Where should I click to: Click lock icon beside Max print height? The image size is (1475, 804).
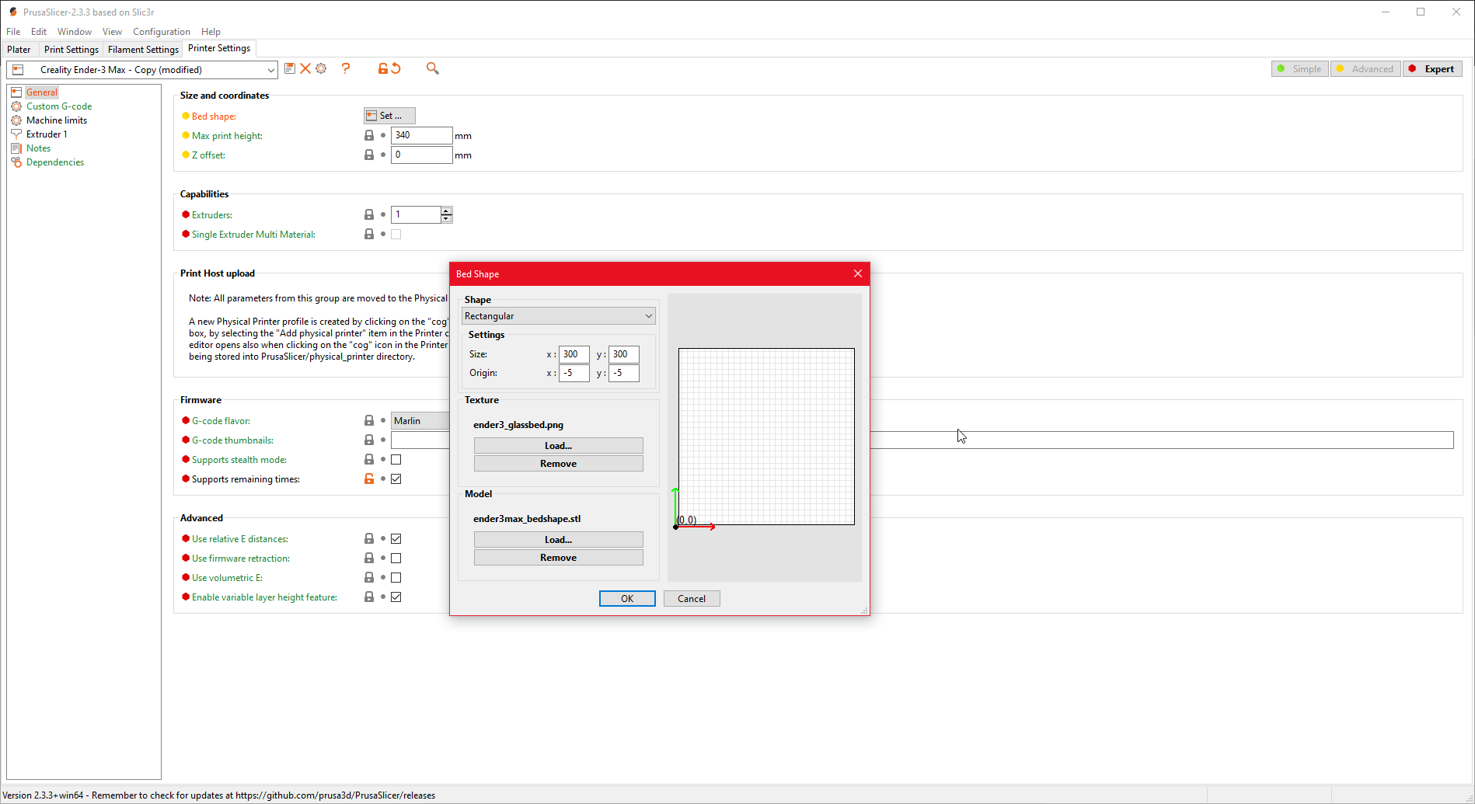[x=369, y=135]
